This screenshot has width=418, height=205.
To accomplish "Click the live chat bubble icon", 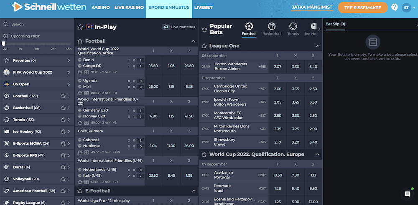I will [x=407, y=194].
